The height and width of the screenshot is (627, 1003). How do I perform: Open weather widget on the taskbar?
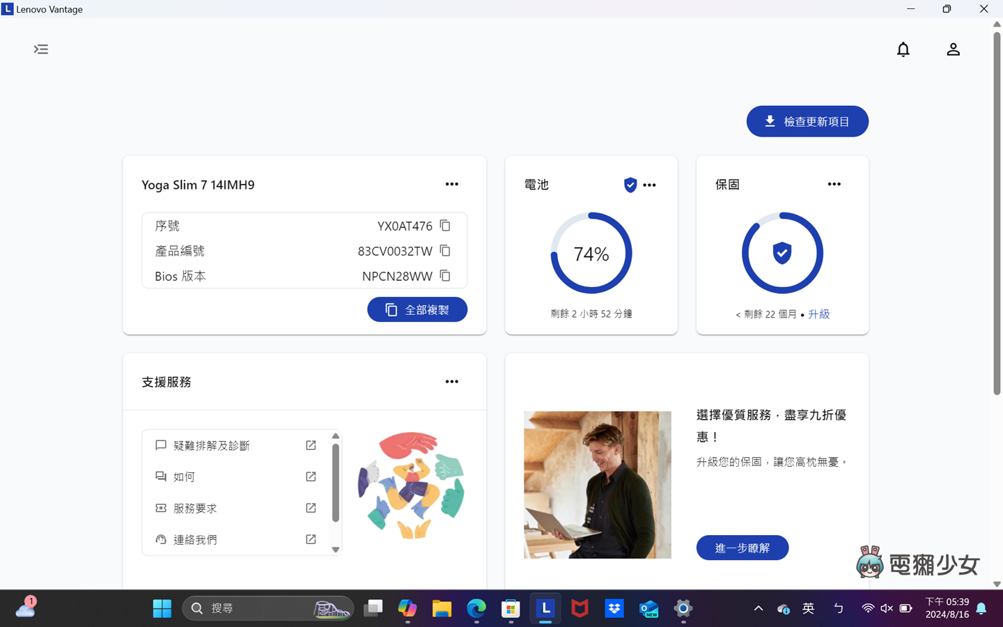[x=26, y=607]
